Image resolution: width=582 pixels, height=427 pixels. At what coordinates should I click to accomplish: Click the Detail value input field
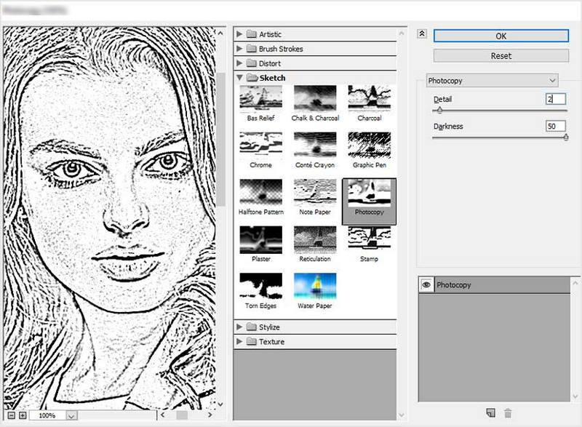pyautogui.click(x=556, y=99)
